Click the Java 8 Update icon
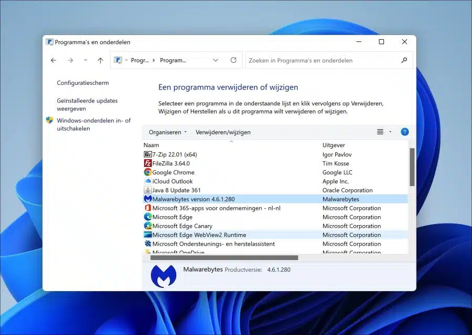 point(148,190)
